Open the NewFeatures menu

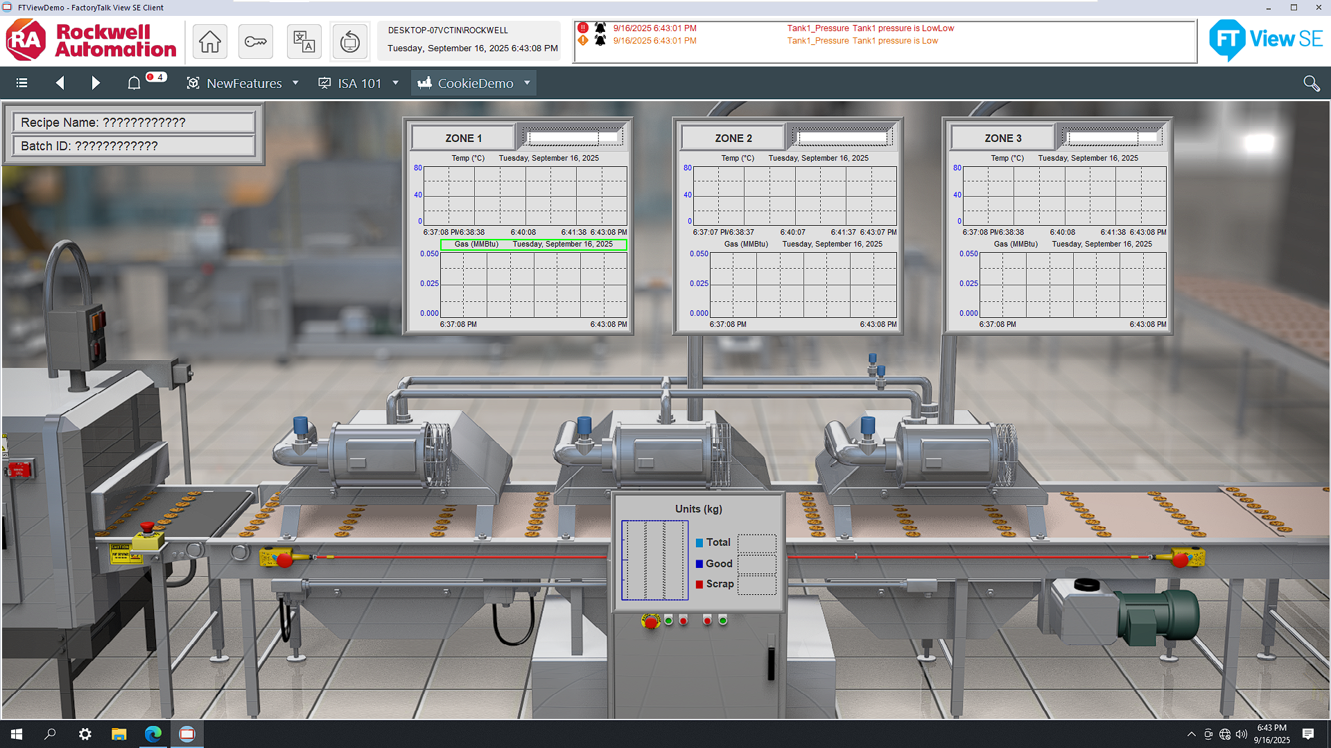(x=243, y=83)
